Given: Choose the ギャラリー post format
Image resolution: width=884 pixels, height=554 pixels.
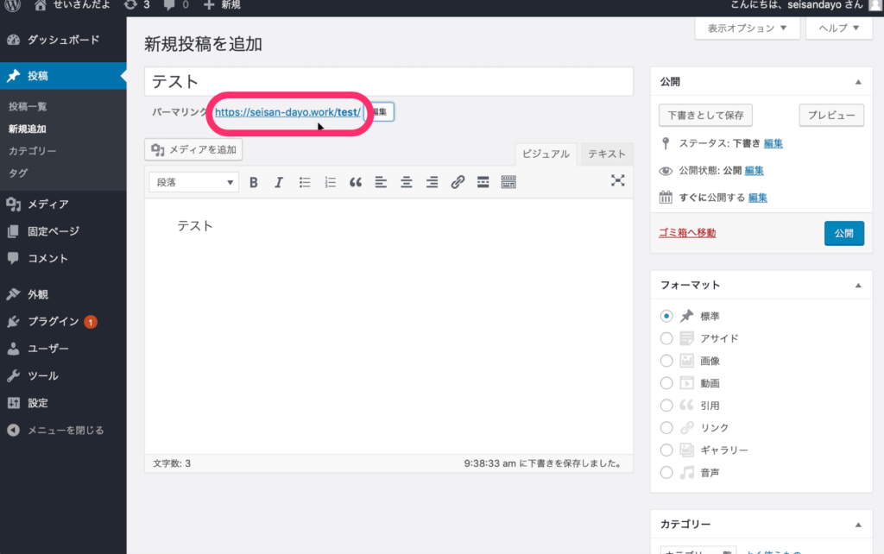Looking at the screenshot, I should (x=666, y=450).
